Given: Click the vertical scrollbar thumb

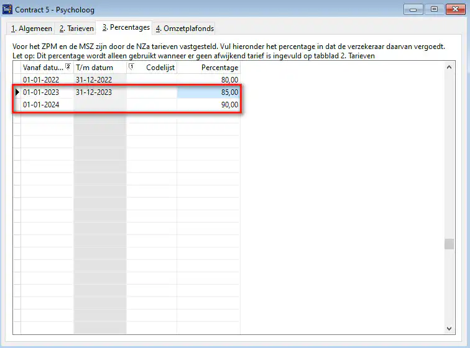Looking at the screenshot, I should (x=449, y=244).
